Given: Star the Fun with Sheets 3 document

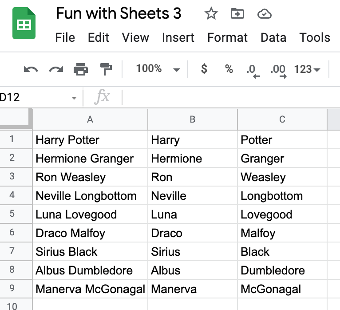Looking at the screenshot, I should click(211, 14).
